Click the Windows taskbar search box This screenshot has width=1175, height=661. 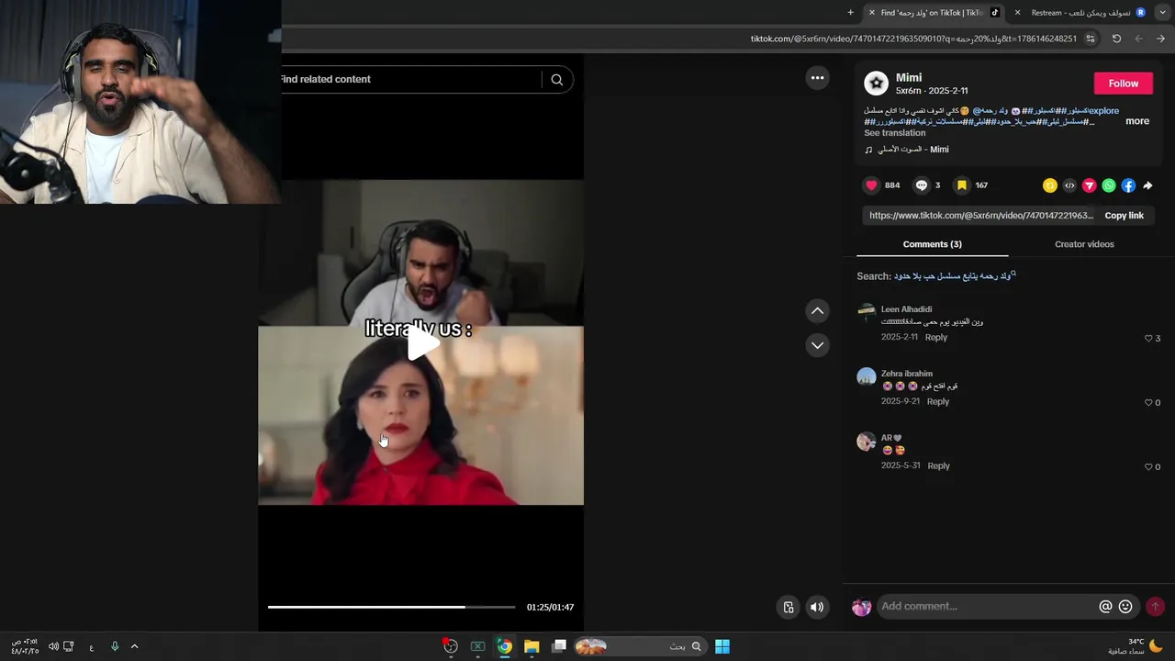coord(642,646)
